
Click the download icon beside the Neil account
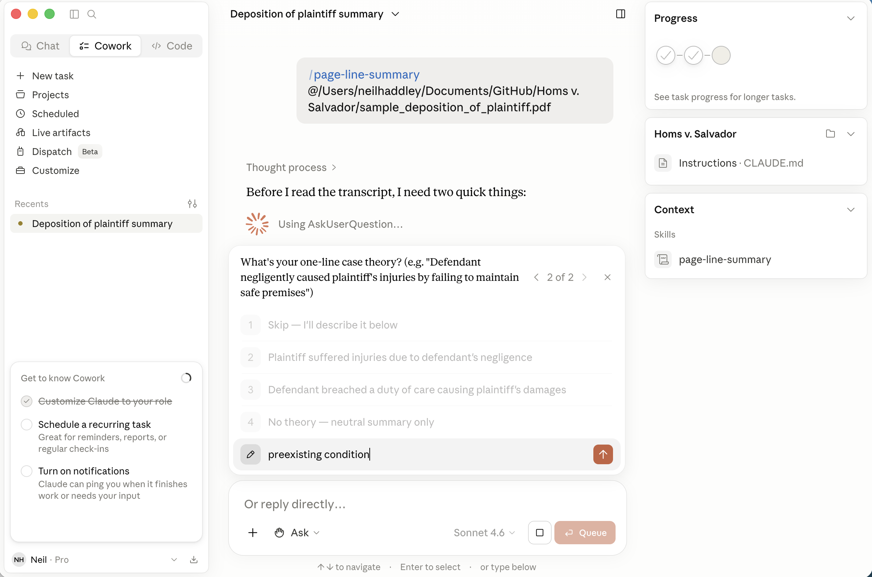(x=194, y=560)
